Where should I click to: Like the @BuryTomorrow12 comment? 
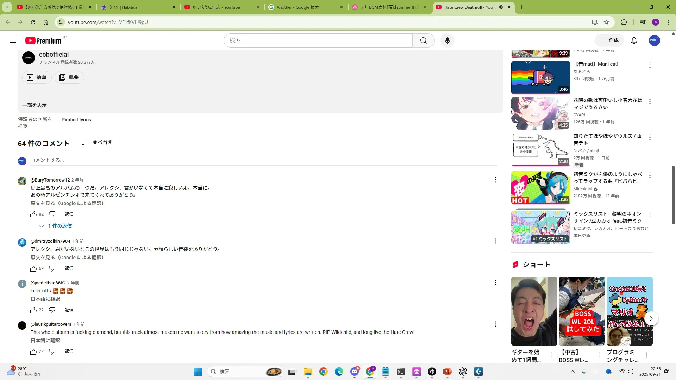(33, 214)
